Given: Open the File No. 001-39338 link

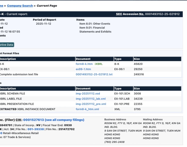Looking at the screenshot, I should coord(36,129).
